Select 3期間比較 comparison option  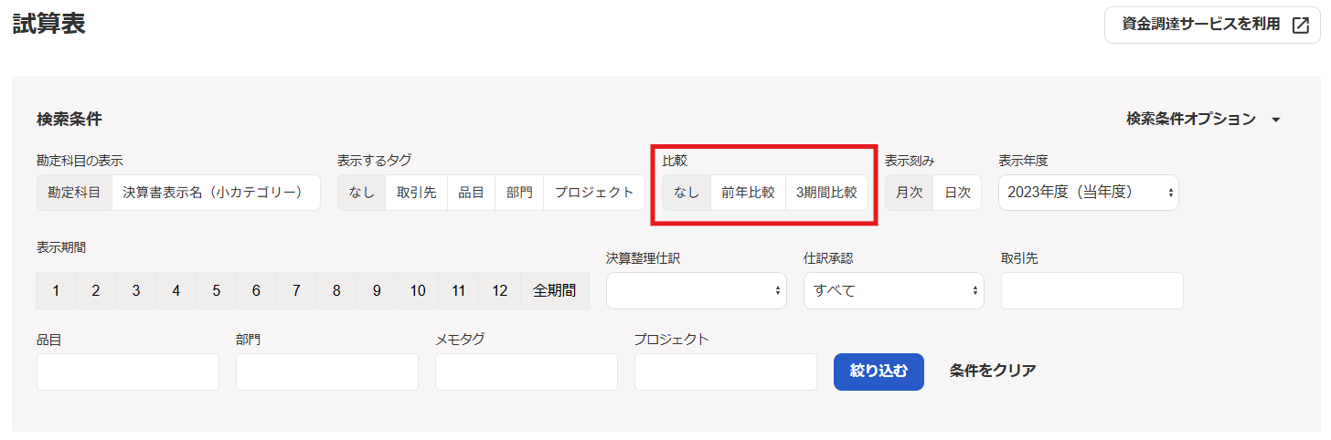pos(826,193)
